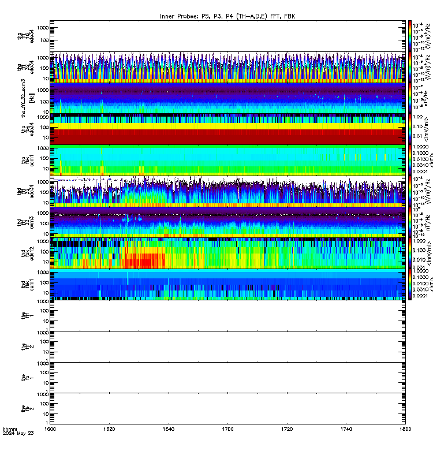The width and height of the screenshot is (433, 462).
Task: Open the tha fff 32 scm3 spectrogram
Action: pos(227,98)
